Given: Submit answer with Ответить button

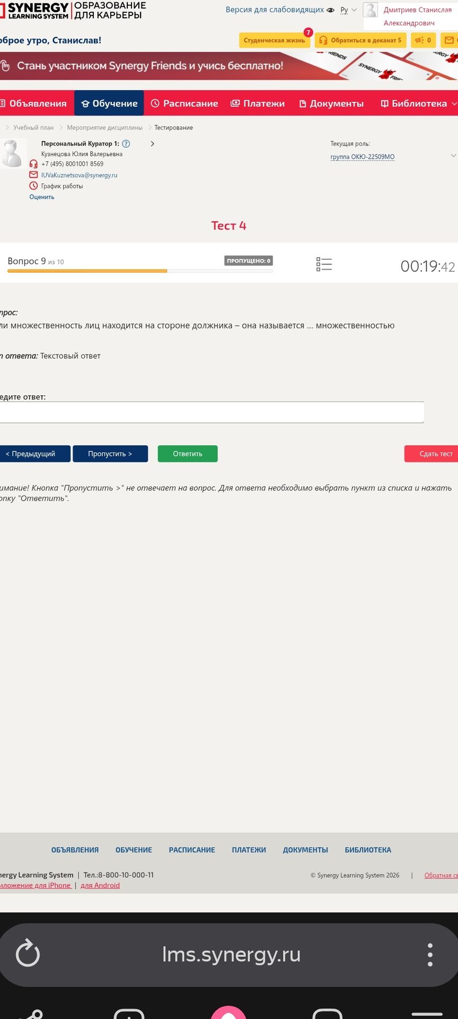Looking at the screenshot, I should [188, 454].
